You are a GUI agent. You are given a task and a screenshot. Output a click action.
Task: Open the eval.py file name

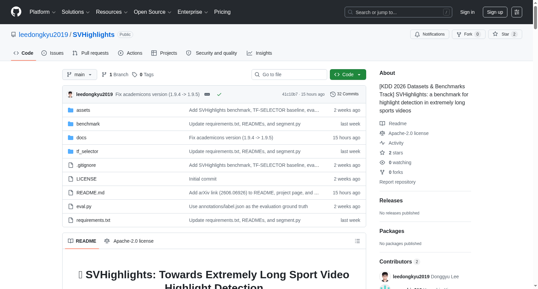[x=84, y=206]
